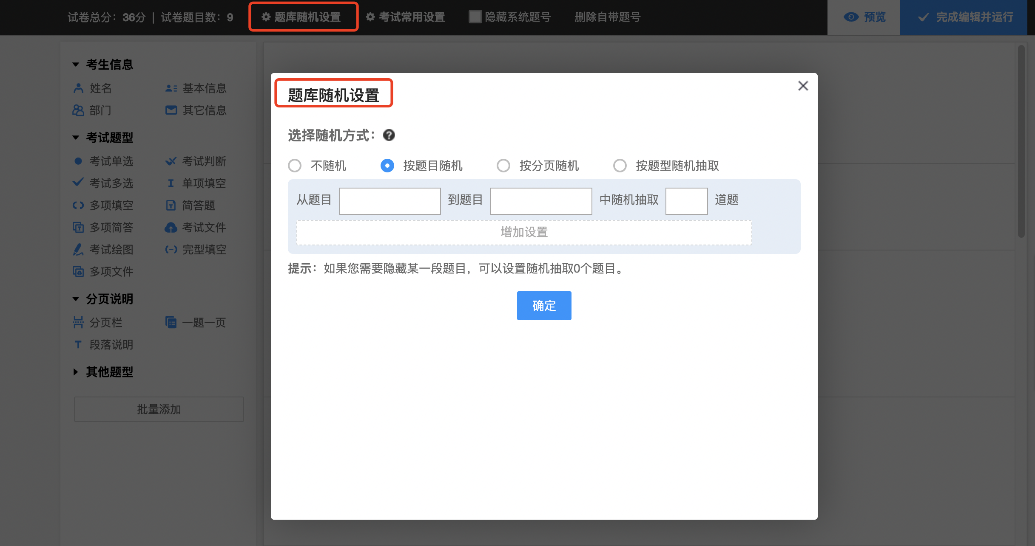Focus the 中随机抽取 count input field
Image resolution: width=1035 pixels, height=546 pixels.
[x=687, y=201]
